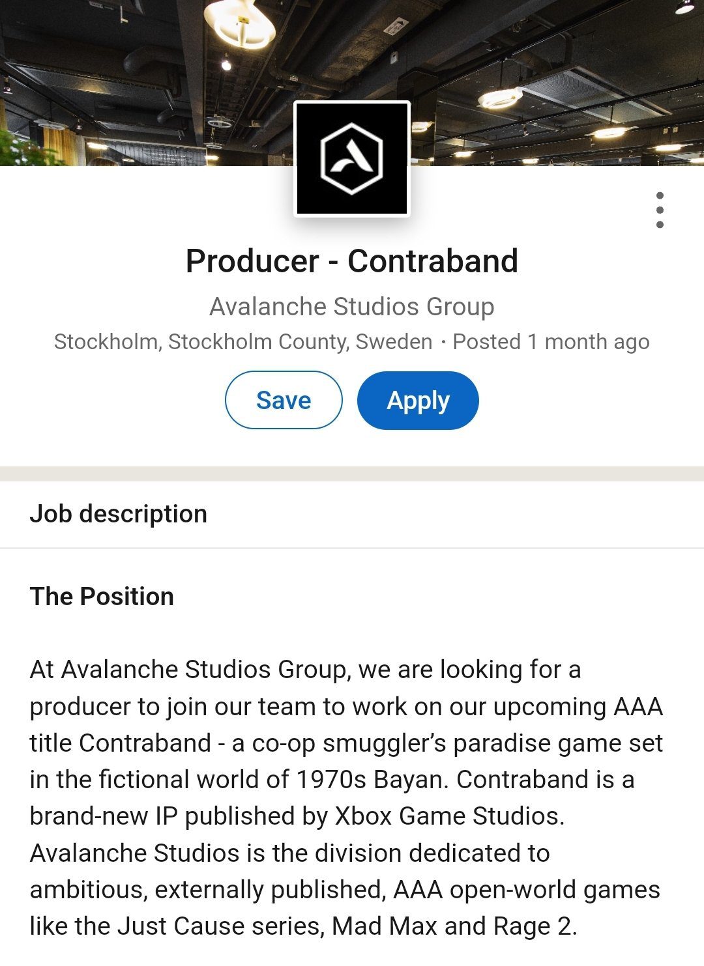Tap The Position heading
Viewport: 704px width, 966px height.
[102, 597]
